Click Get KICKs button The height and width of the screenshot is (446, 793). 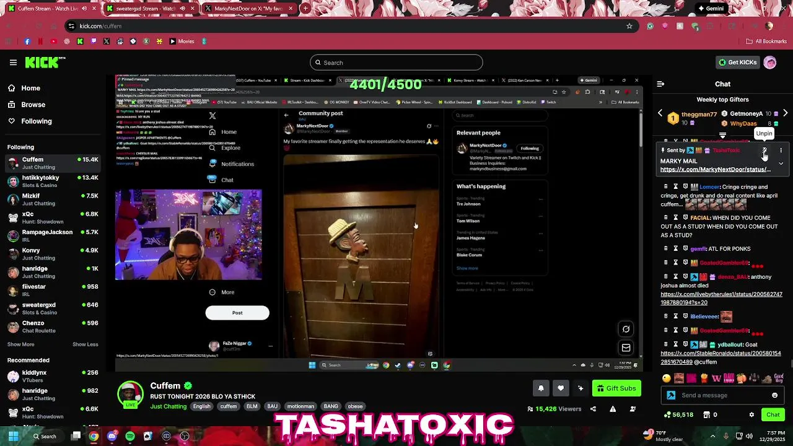click(738, 63)
